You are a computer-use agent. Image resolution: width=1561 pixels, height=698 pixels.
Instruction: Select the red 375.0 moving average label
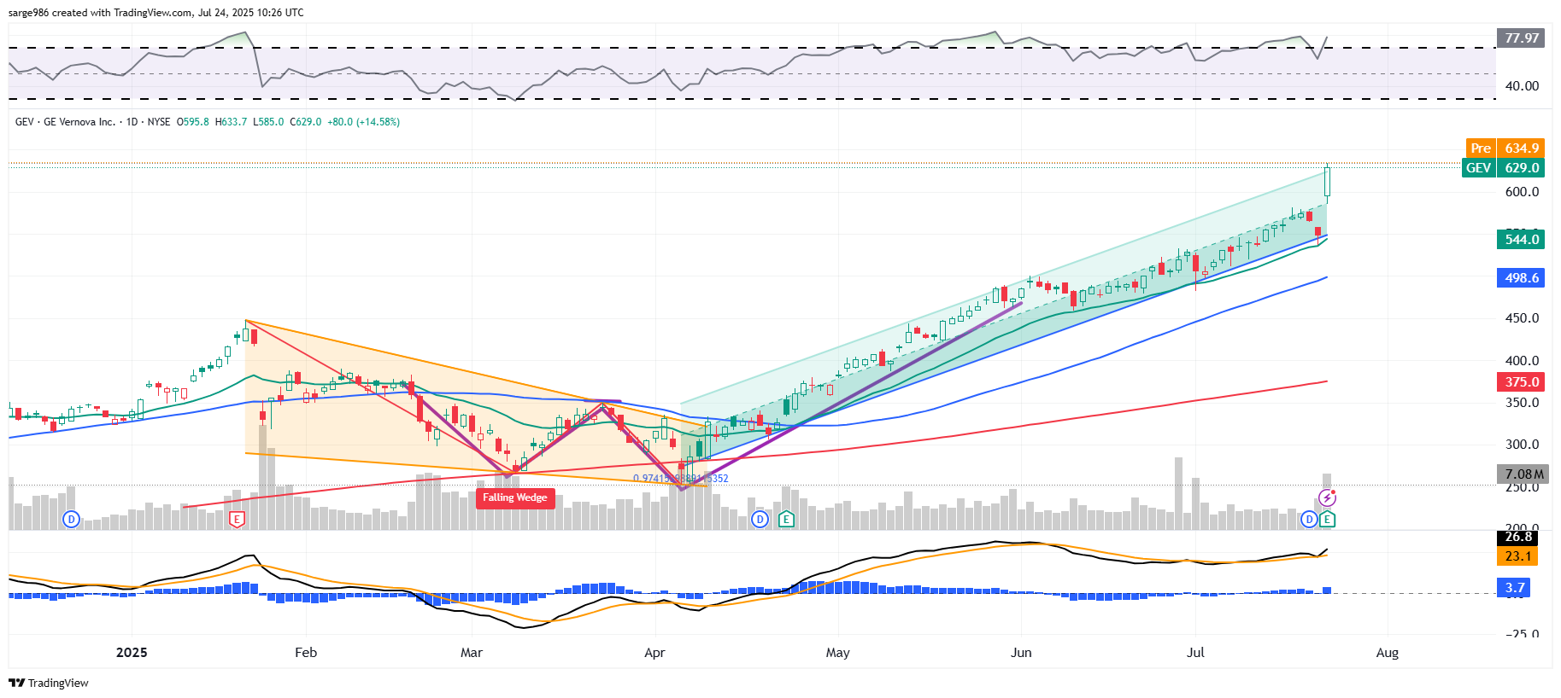[1521, 382]
